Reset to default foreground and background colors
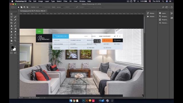 (x=11, y=50)
